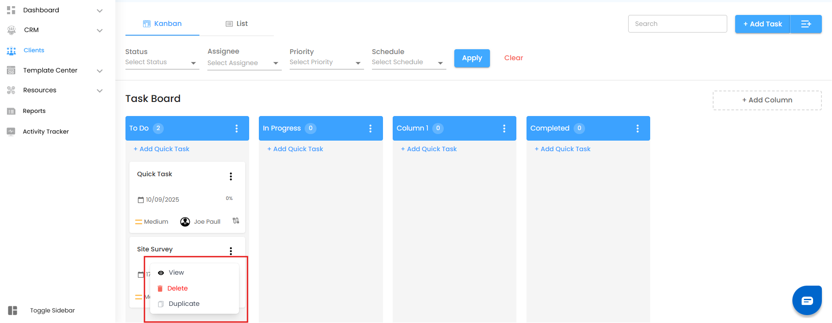This screenshot has height=323, width=832.
Task: Open the Select Schedule dropdown
Action: 409,62
